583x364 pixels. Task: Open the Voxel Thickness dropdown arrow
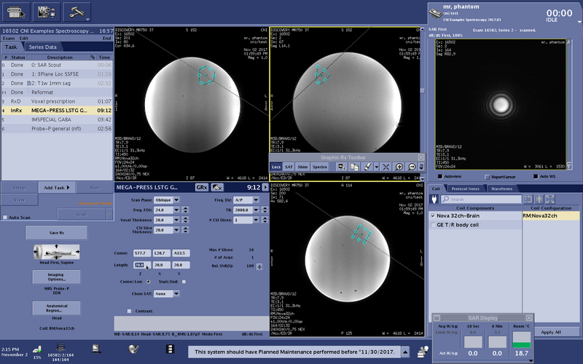point(176,220)
